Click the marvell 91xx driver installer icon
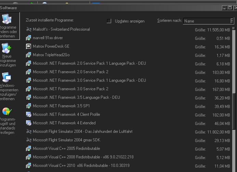Screen dimensions: 237x172 tap(29, 38)
